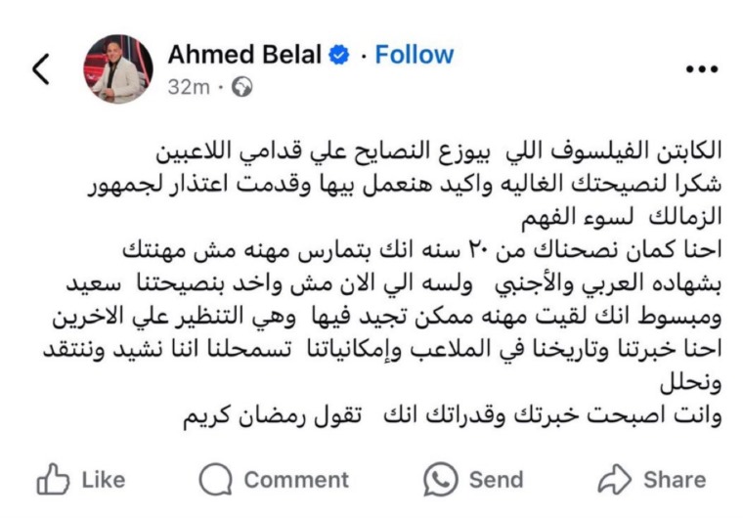Tap the Share text label

pos(675,480)
